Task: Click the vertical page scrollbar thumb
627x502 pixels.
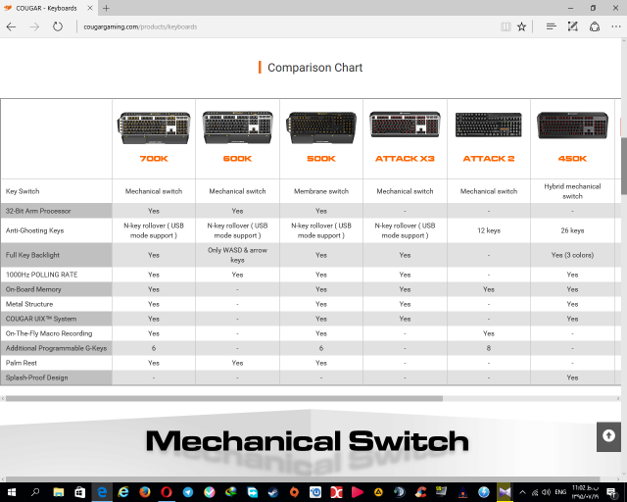Action: 622,157
